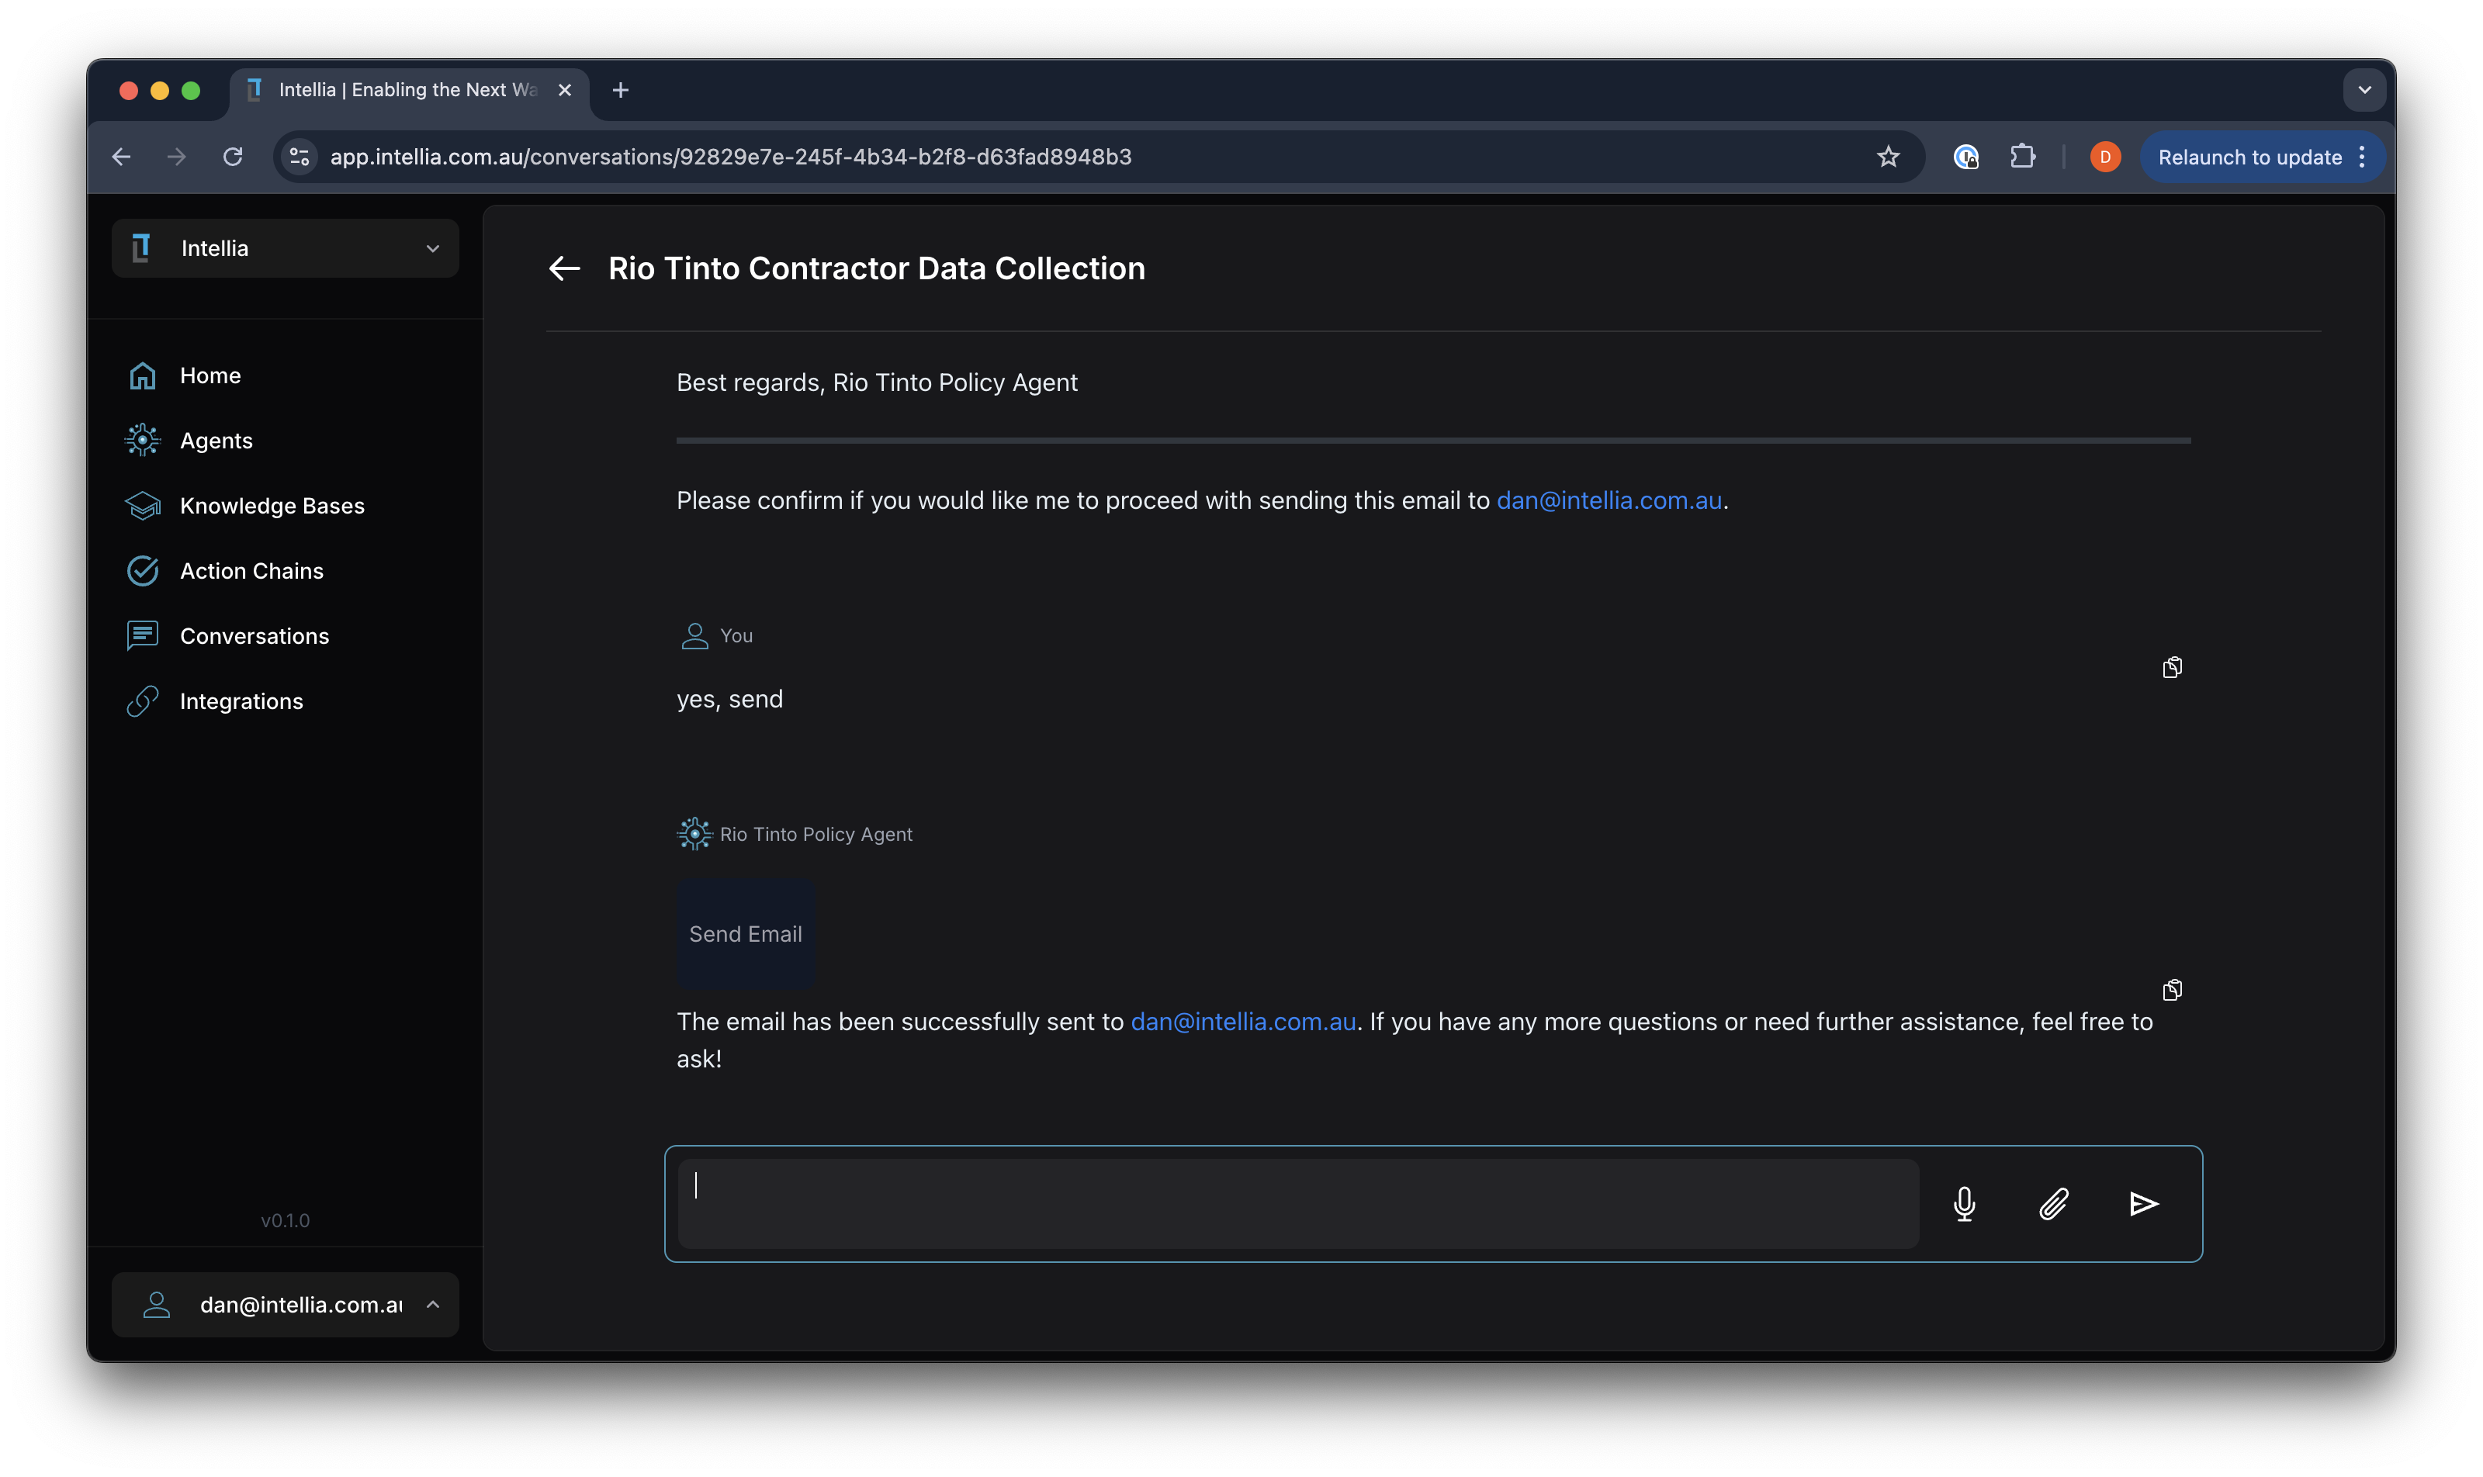This screenshot has width=2483, height=1477.
Task: Bookmark this page with the star icon
Action: [x=1888, y=156]
